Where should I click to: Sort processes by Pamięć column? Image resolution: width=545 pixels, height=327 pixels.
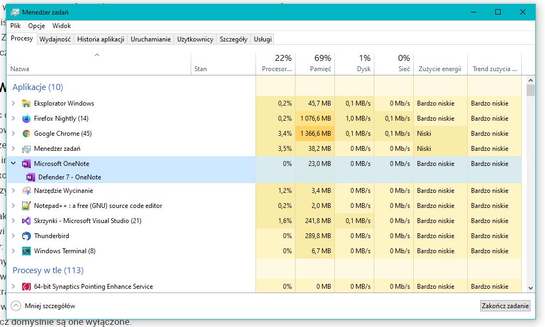coord(315,63)
